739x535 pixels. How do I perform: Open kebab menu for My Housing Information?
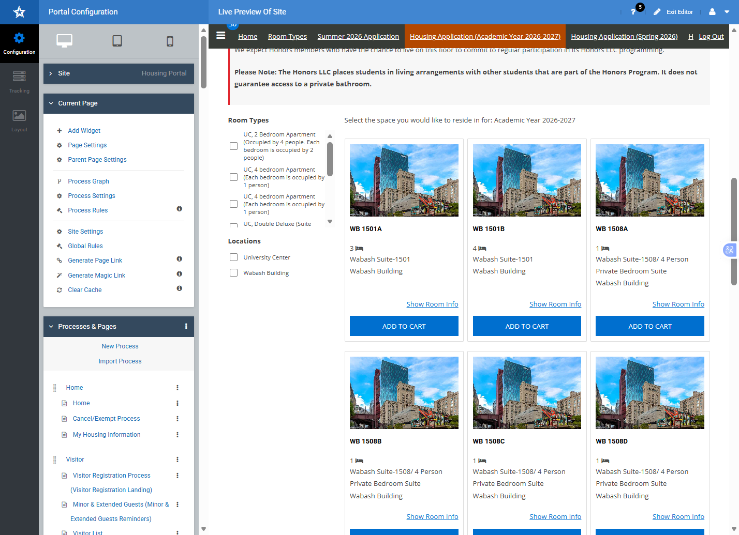click(x=178, y=435)
